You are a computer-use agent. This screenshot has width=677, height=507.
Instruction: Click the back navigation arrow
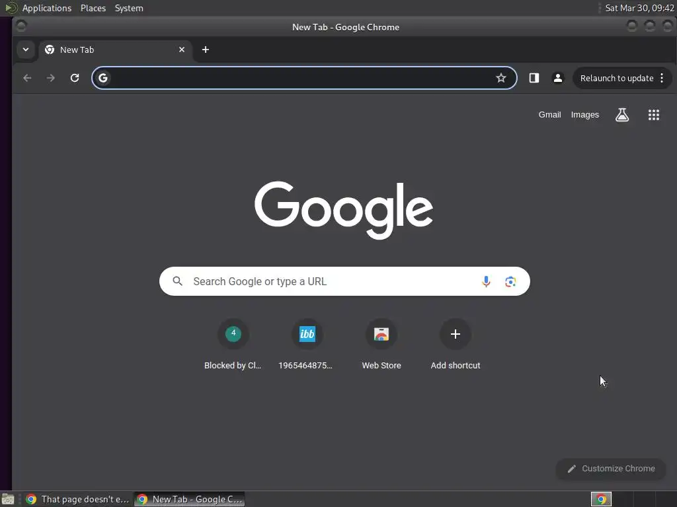(27, 78)
